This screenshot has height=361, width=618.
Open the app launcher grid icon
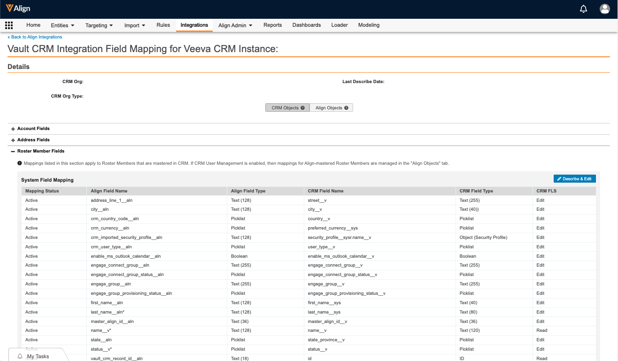[9, 25]
